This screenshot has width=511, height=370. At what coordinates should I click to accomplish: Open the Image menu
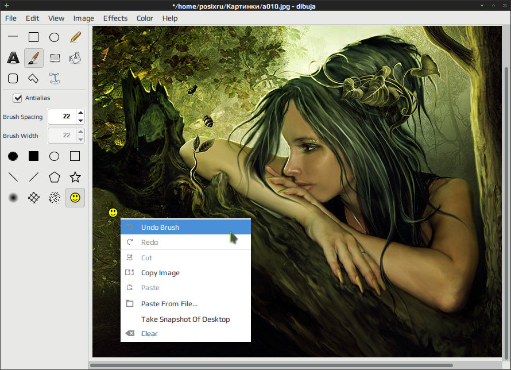(83, 18)
